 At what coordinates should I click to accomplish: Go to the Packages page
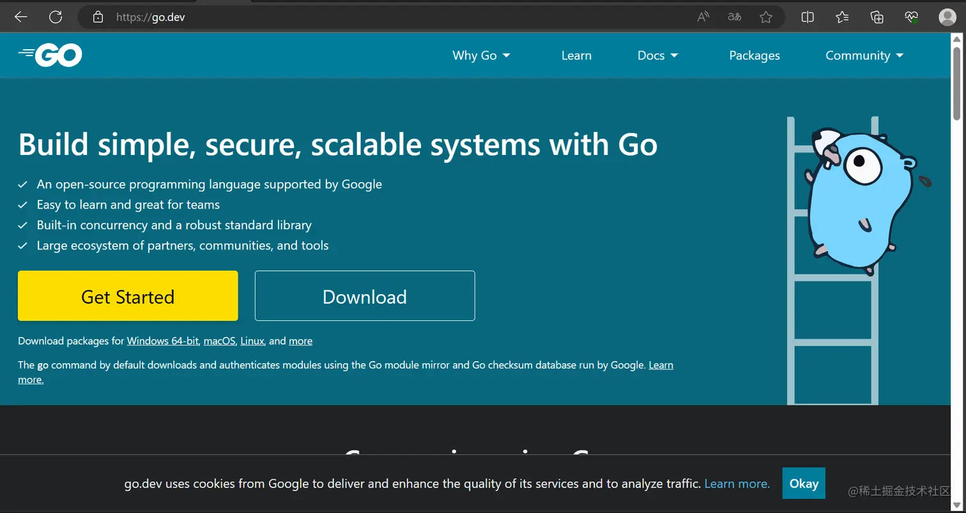coord(755,56)
